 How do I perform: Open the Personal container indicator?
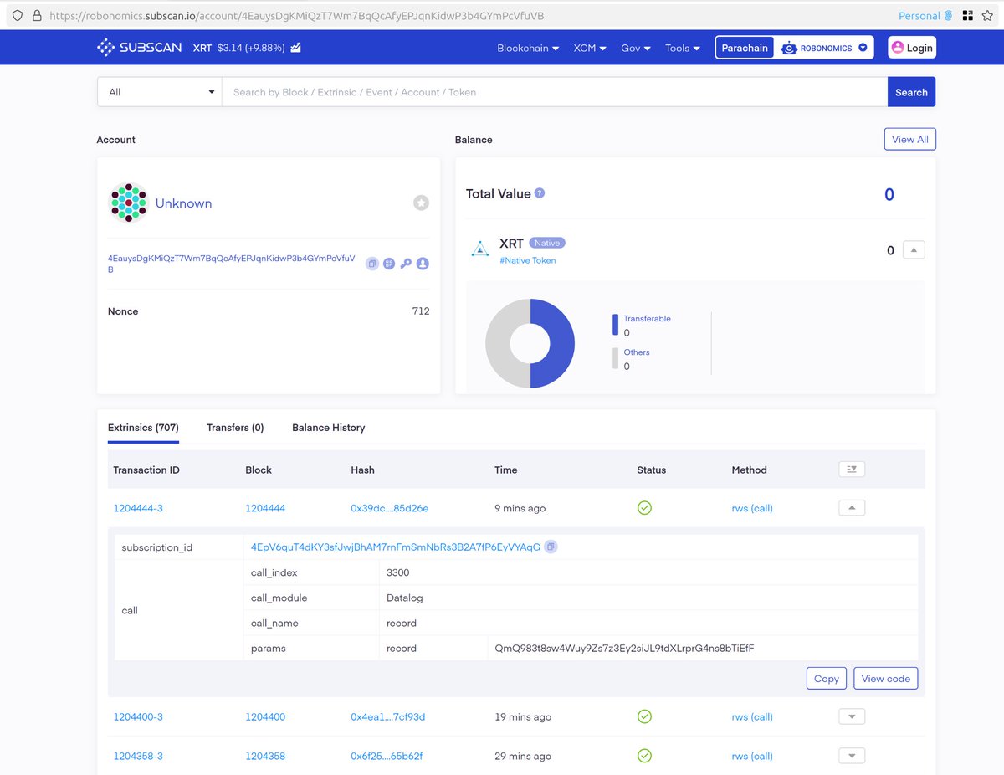click(x=925, y=15)
